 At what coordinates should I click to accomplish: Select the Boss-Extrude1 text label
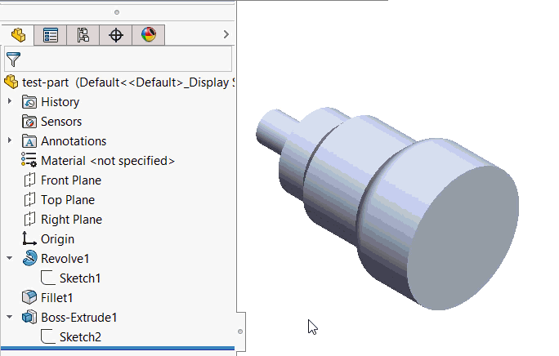pyautogui.click(x=78, y=318)
